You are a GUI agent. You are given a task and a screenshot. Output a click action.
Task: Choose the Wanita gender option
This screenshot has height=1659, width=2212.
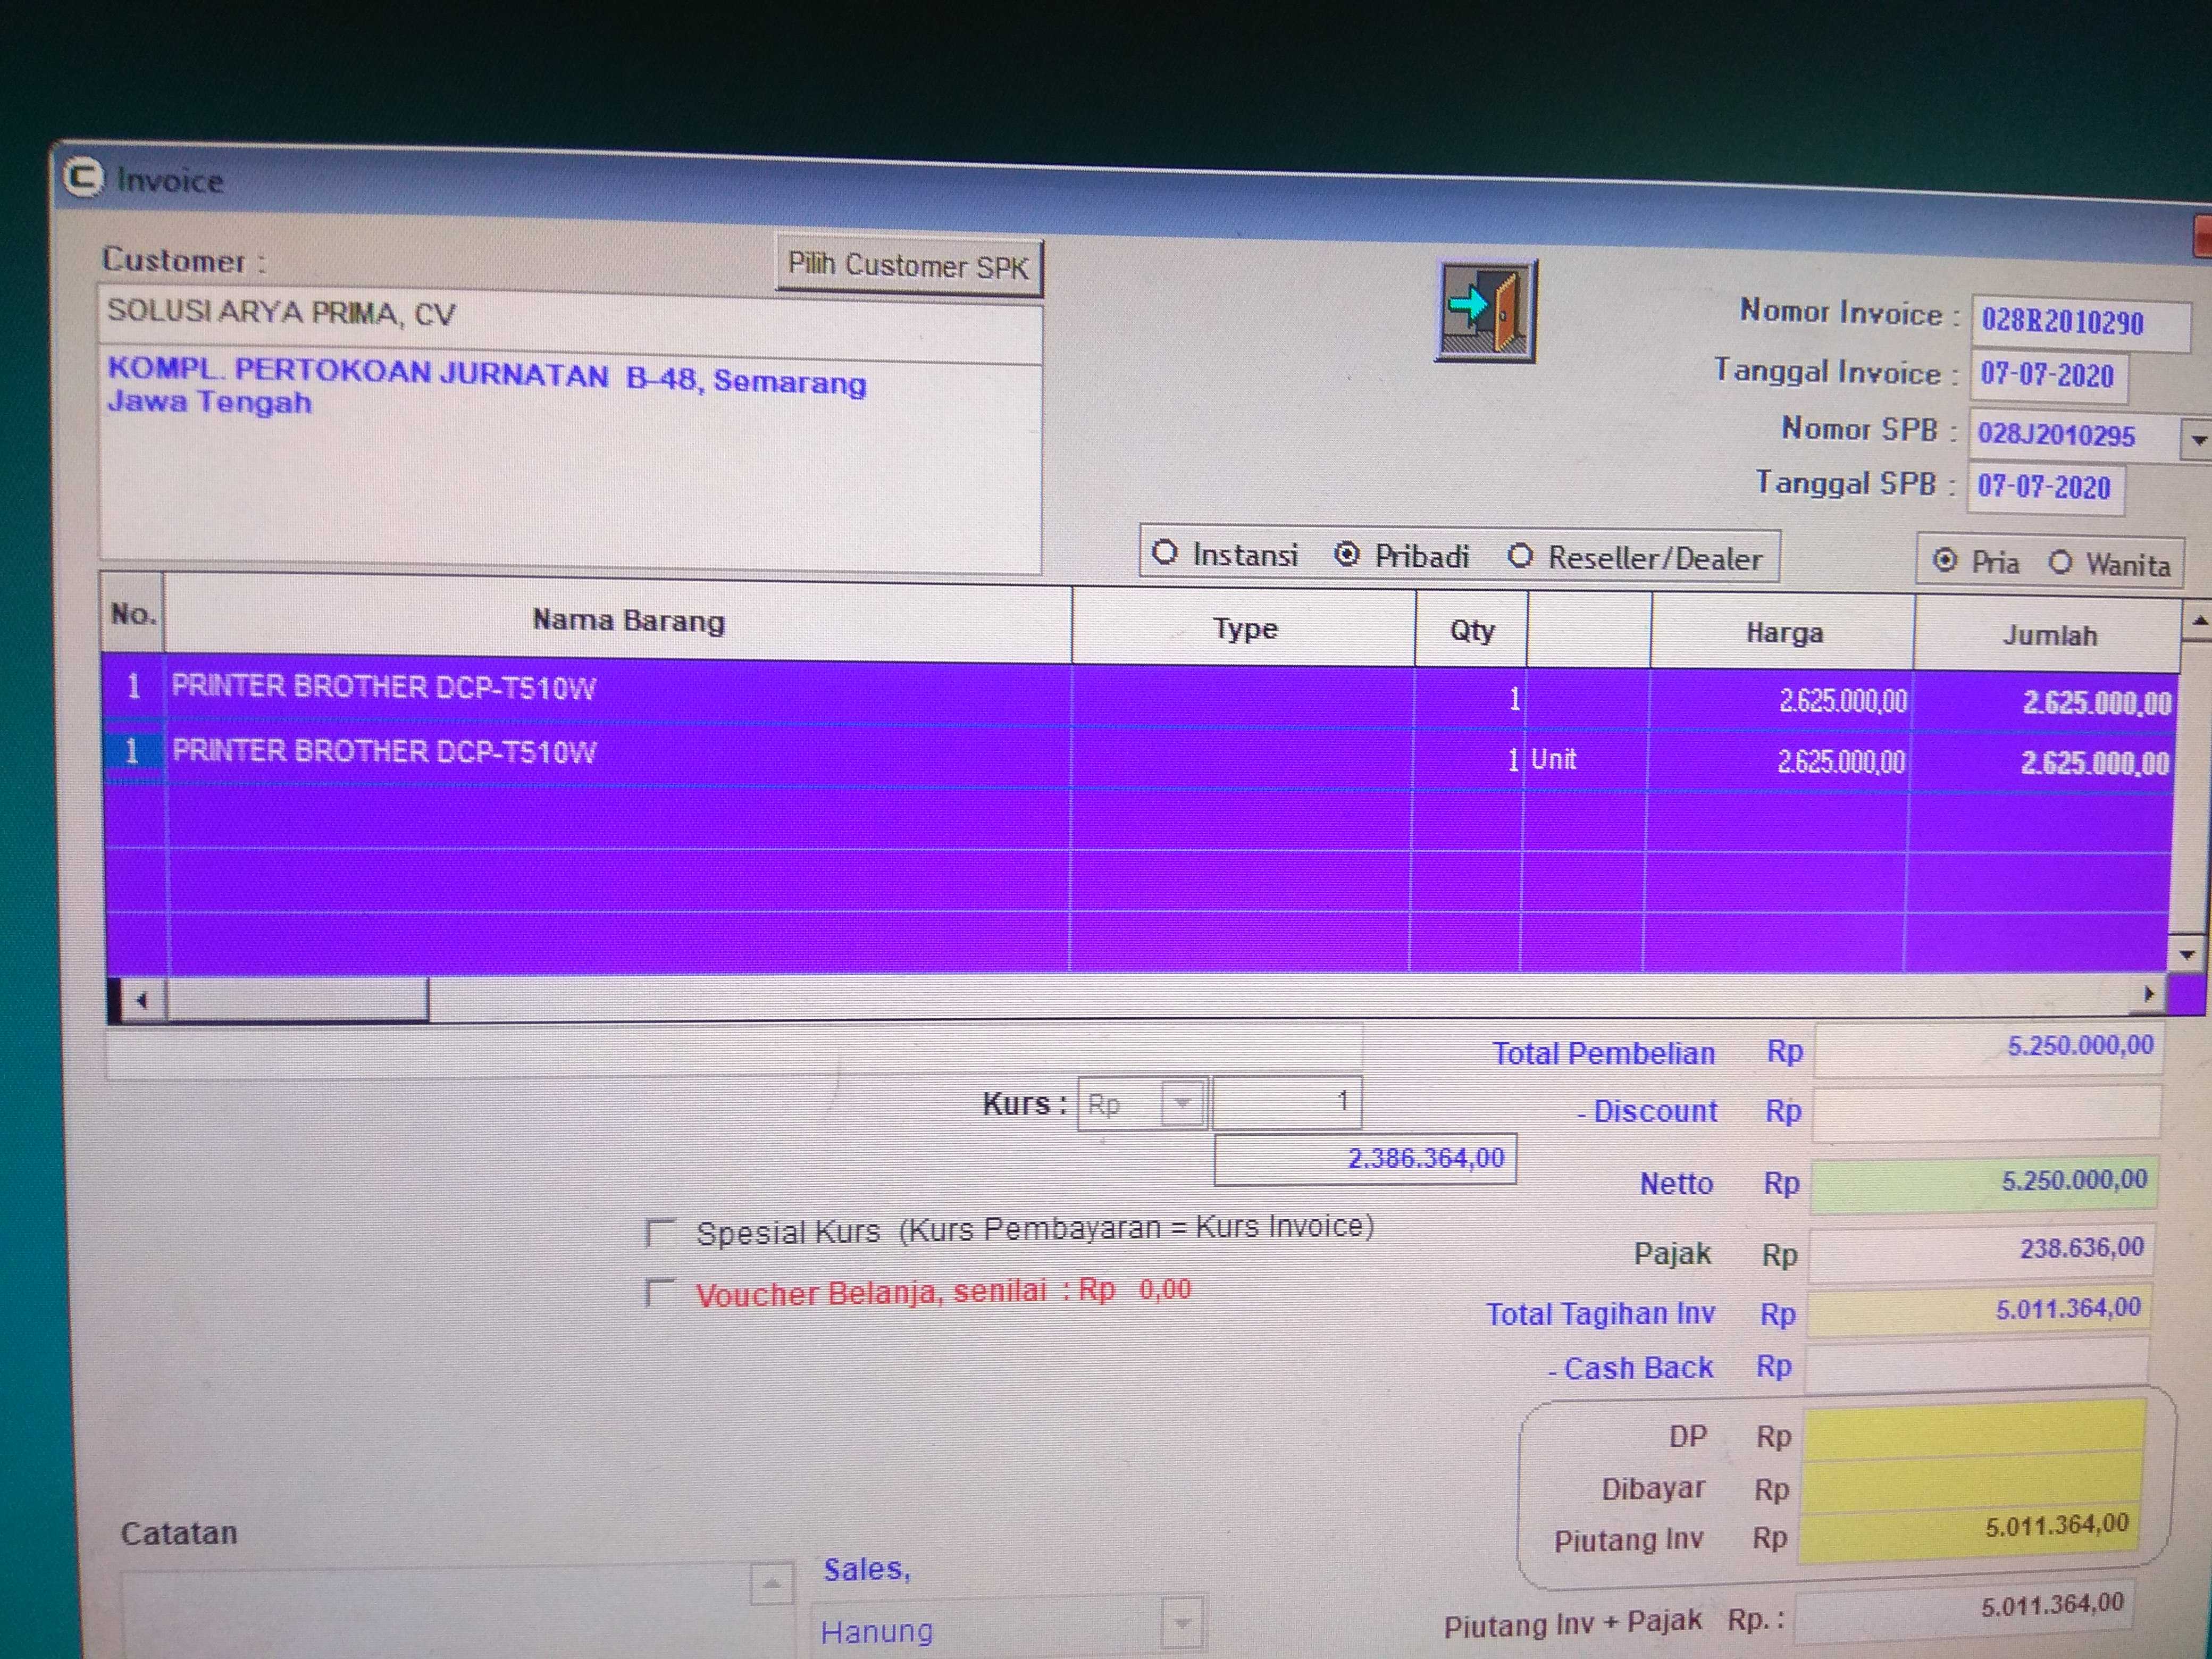click(x=2060, y=563)
